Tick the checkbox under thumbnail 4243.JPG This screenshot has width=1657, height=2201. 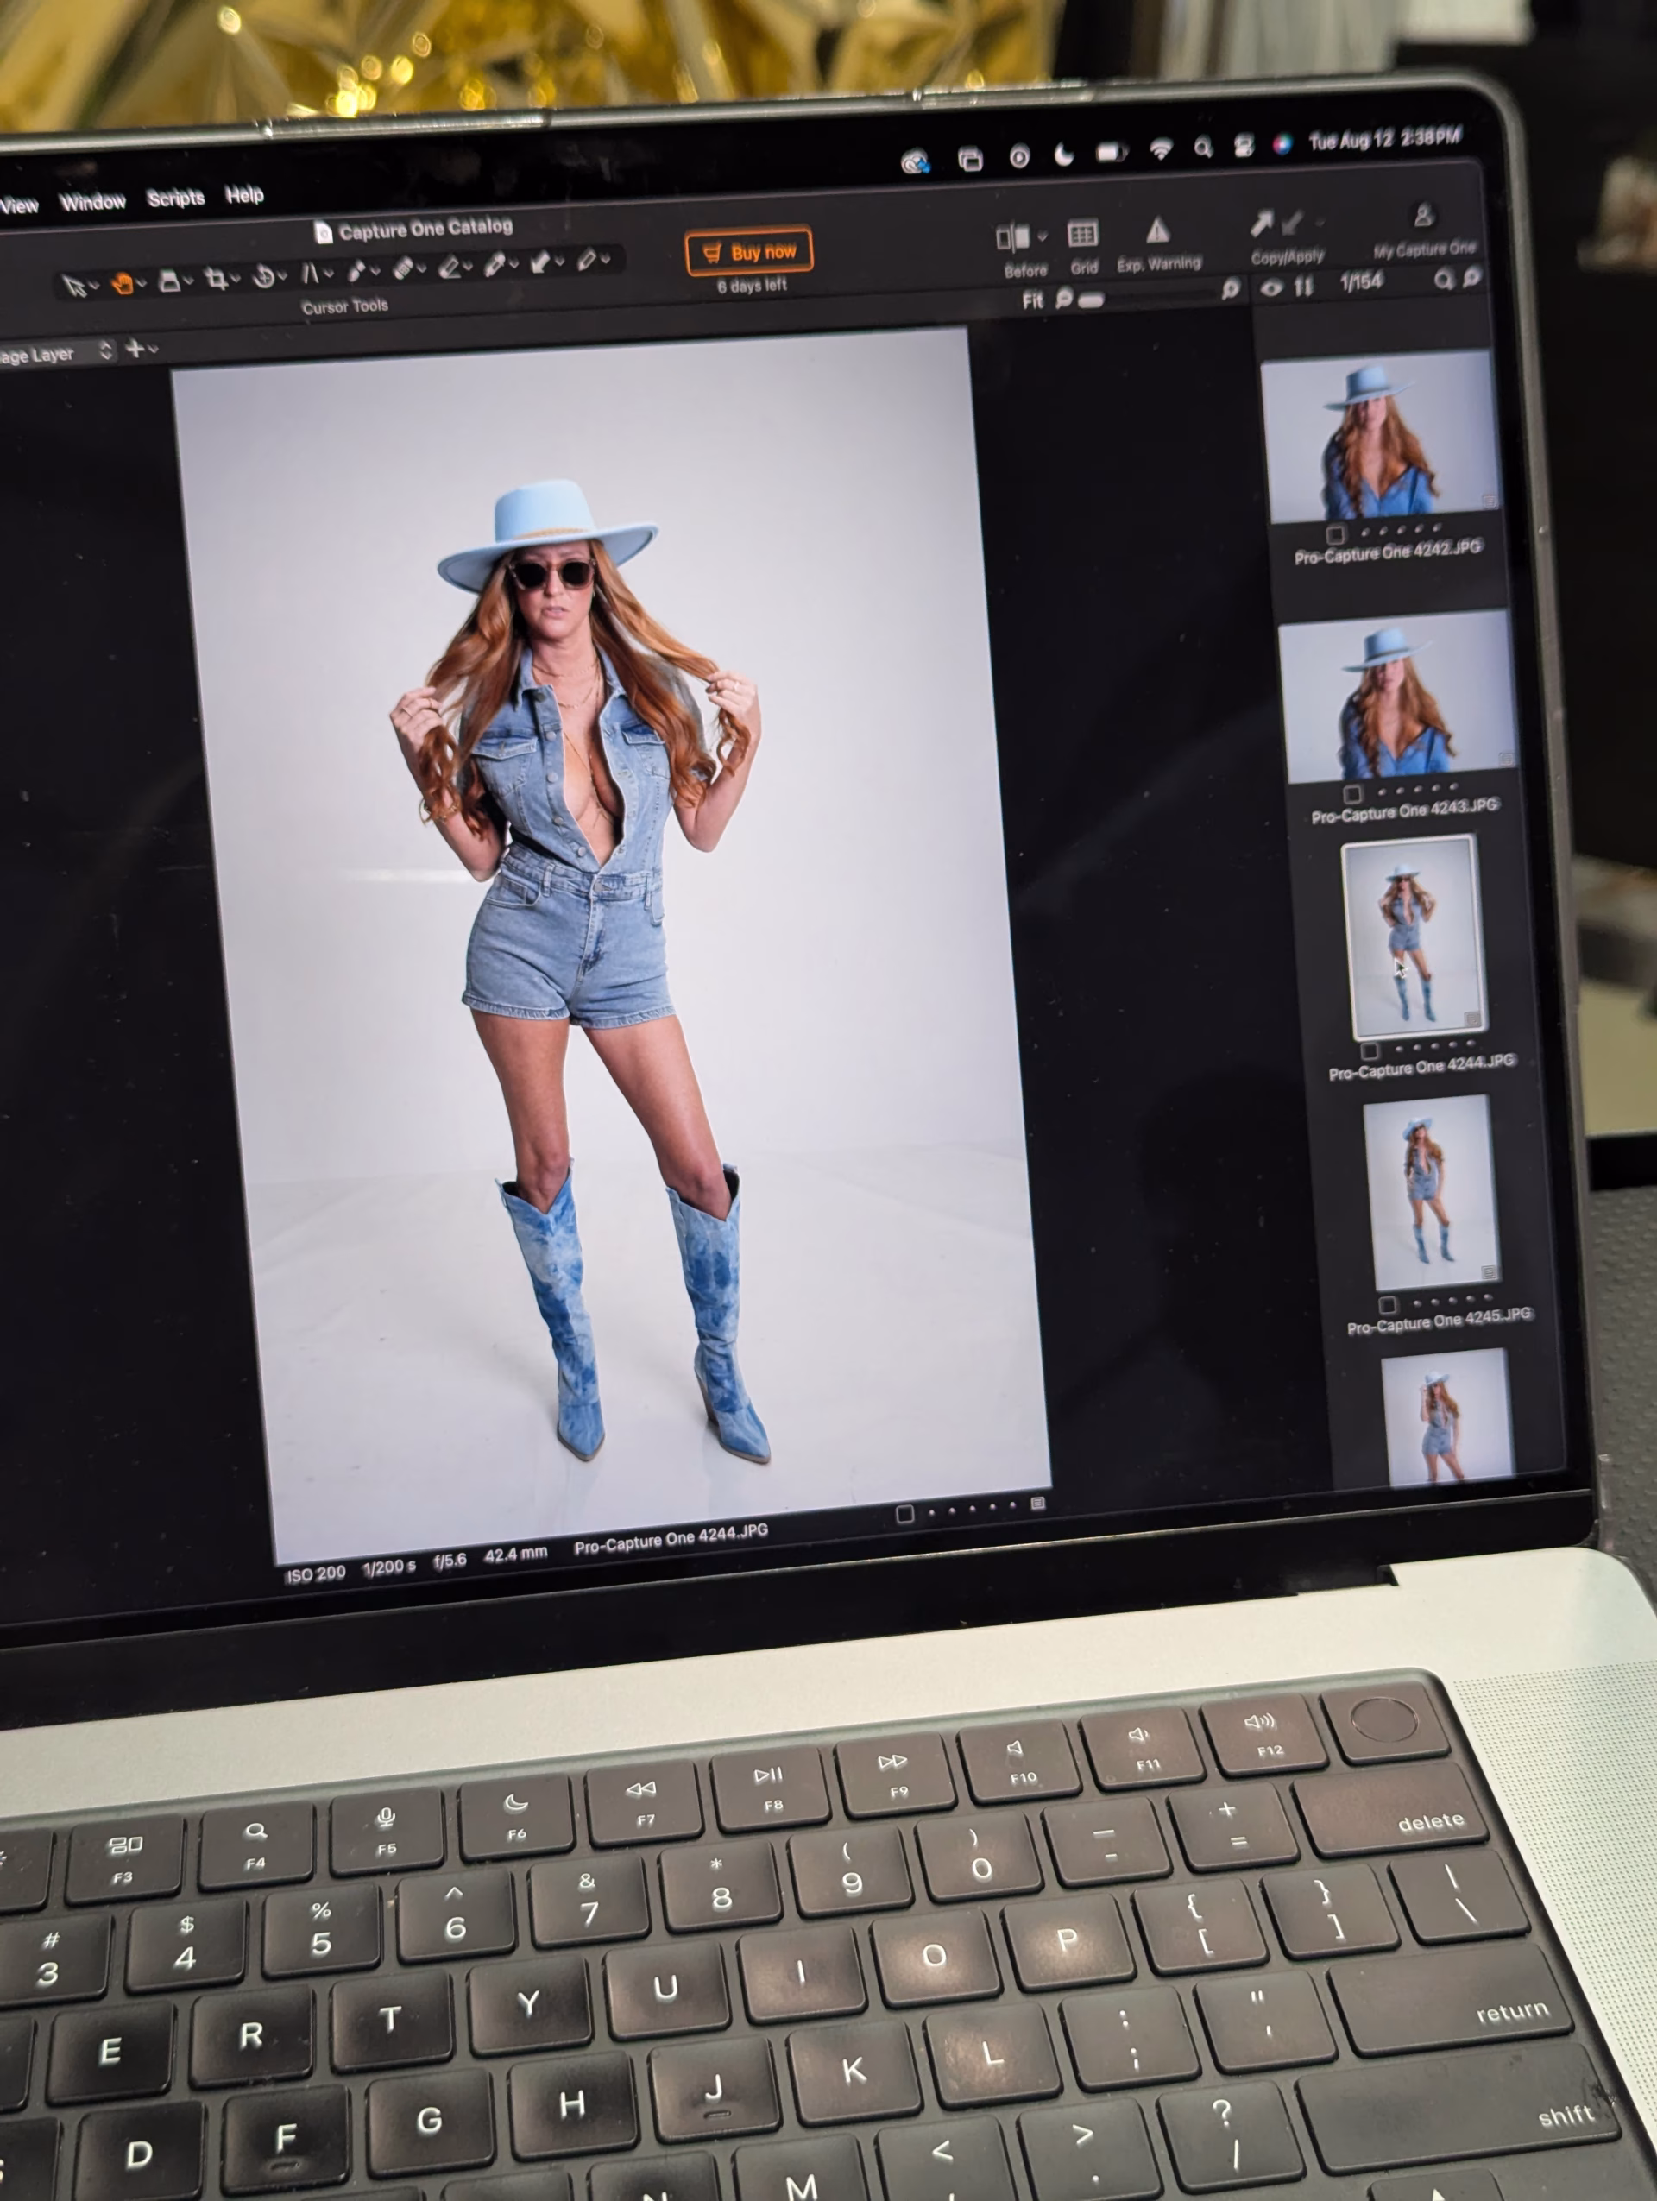(1351, 794)
